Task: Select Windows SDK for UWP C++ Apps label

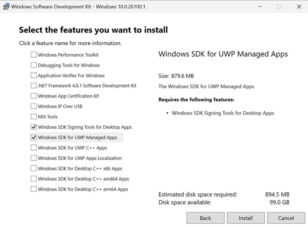Action: (72, 148)
